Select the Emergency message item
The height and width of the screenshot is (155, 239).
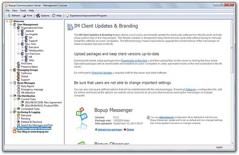32,89
